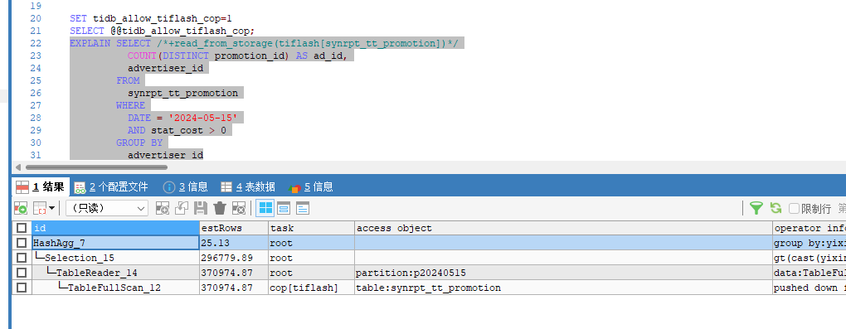Image resolution: width=846 pixels, height=329 pixels.
Task: Click the 'pushed down' operator info cell
Action: (x=809, y=288)
